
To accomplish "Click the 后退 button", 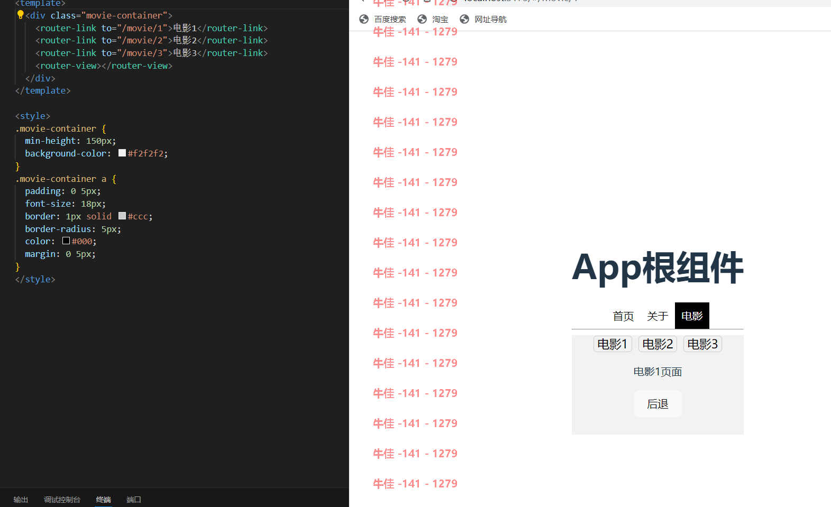I will [658, 404].
